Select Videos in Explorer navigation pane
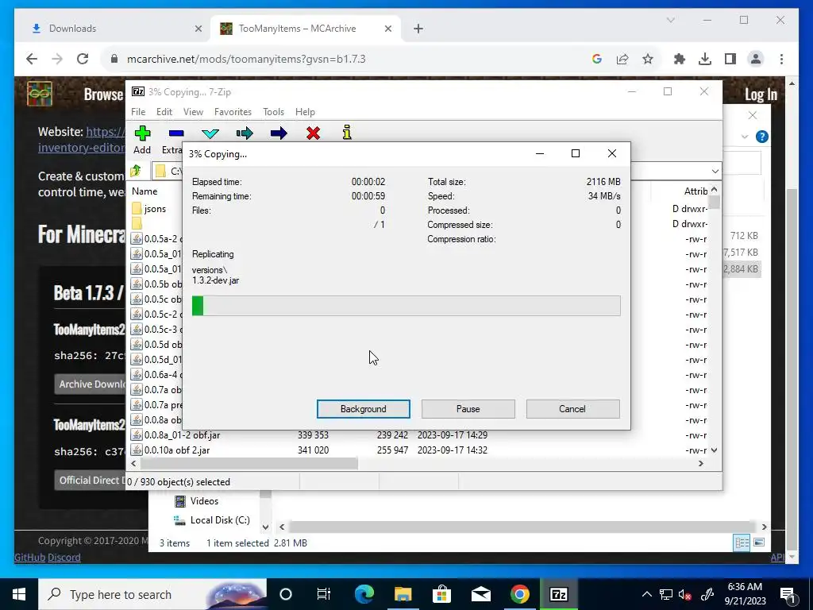The image size is (813, 610). 204,501
